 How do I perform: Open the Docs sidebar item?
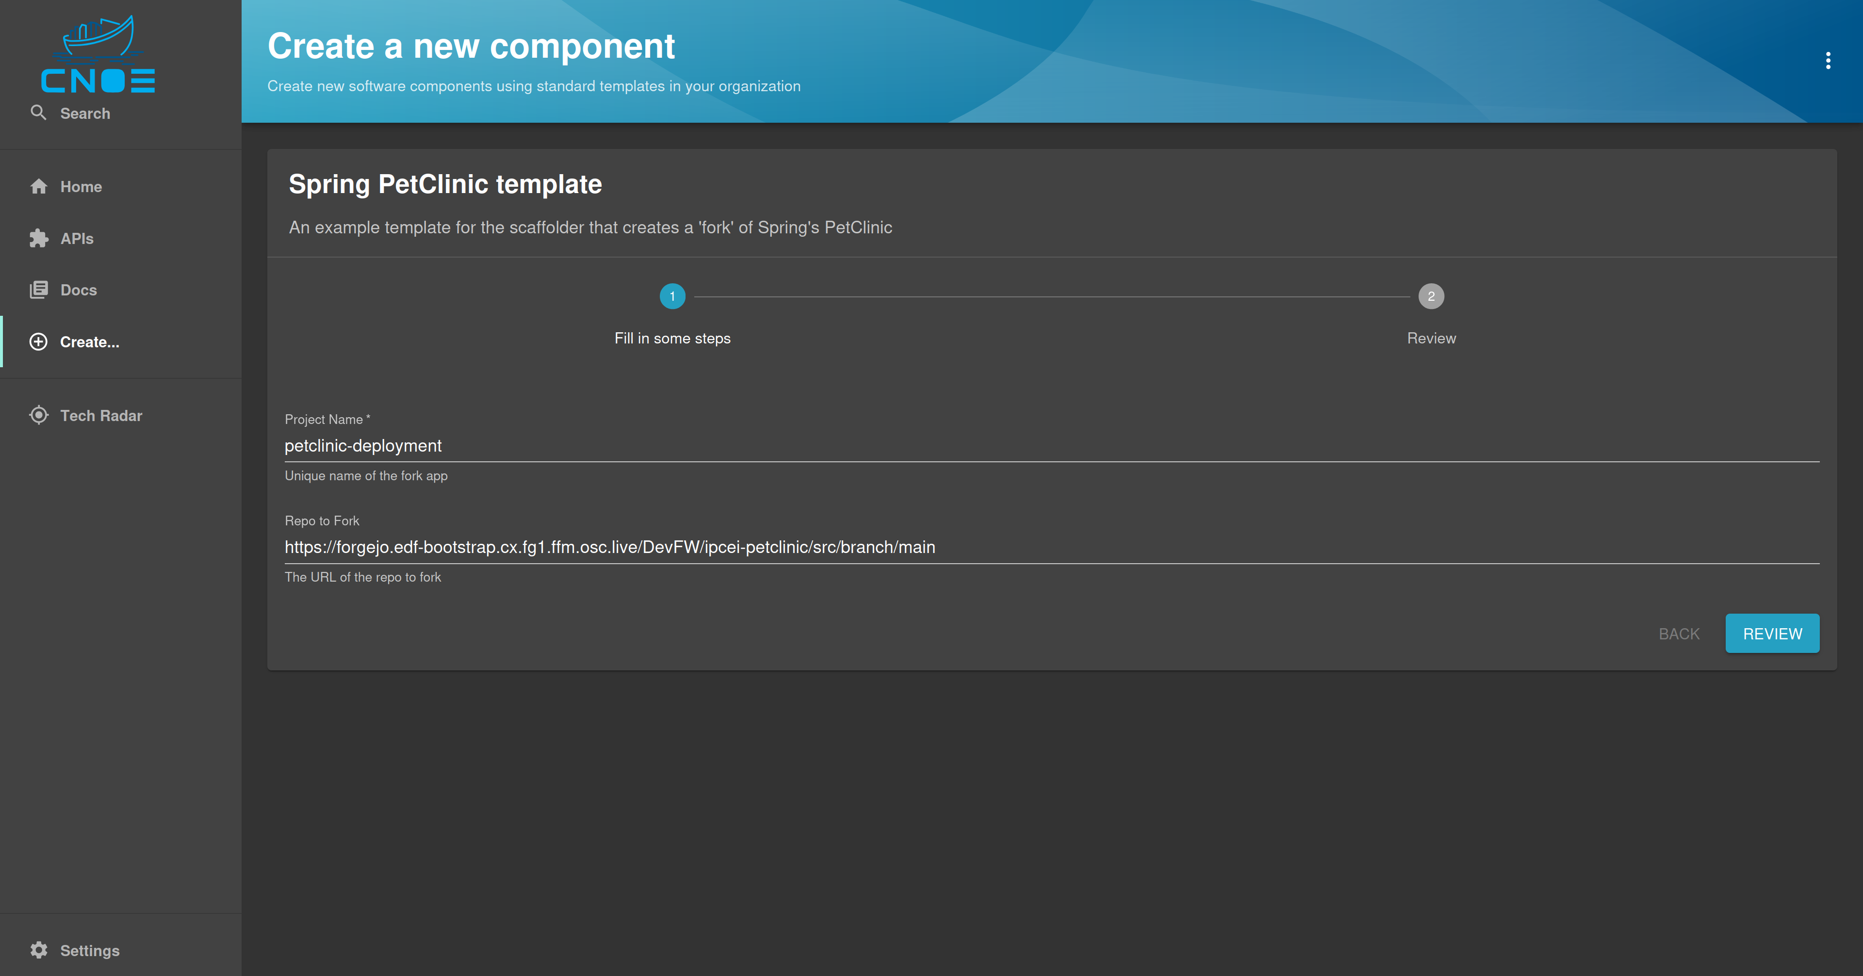pos(121,290)
